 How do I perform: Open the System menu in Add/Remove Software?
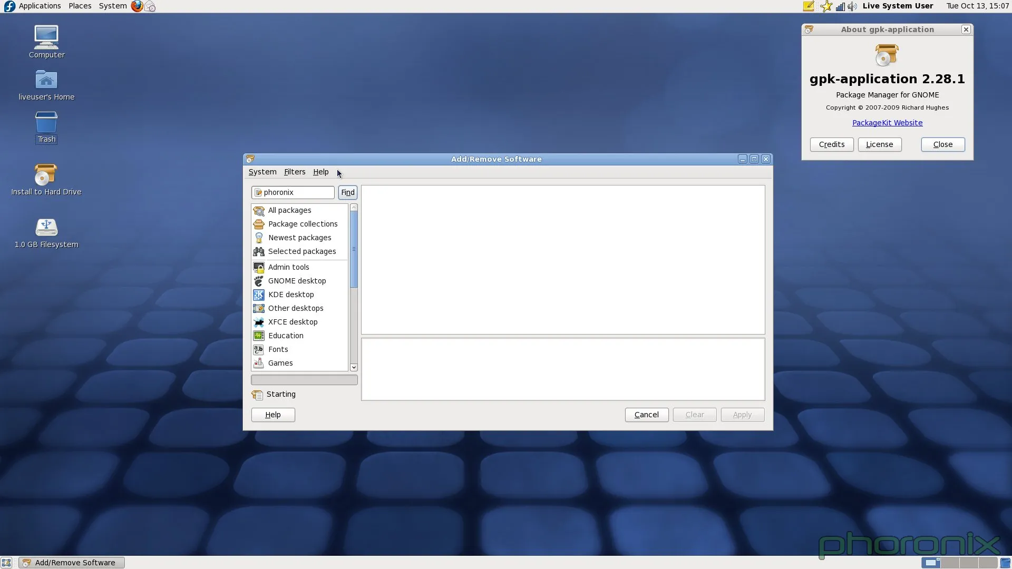point(262,172)
